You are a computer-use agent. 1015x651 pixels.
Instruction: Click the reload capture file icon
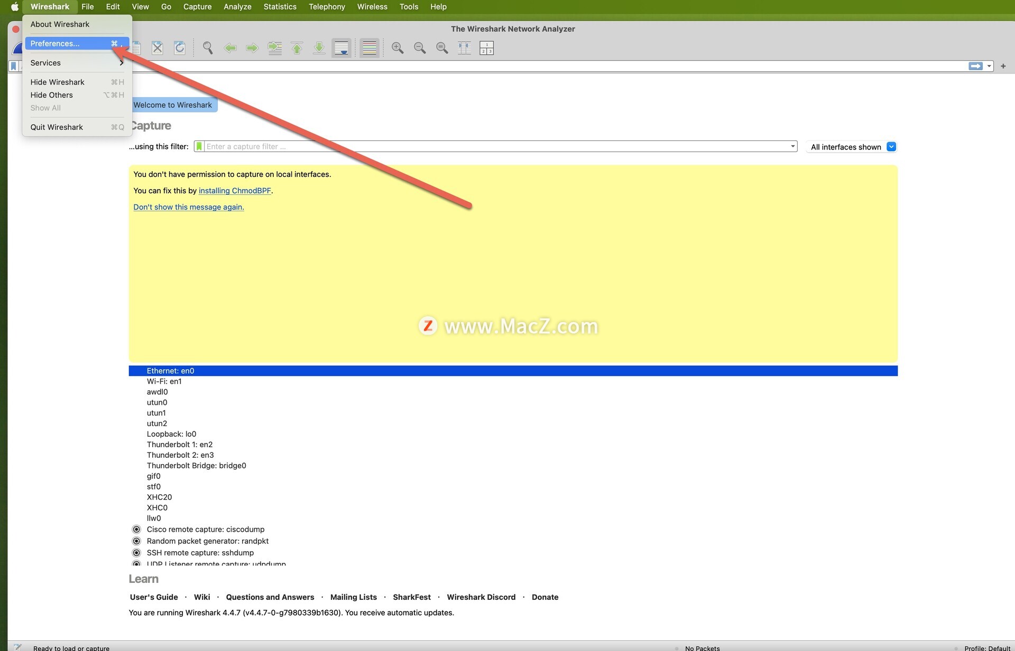click(180, 48)
